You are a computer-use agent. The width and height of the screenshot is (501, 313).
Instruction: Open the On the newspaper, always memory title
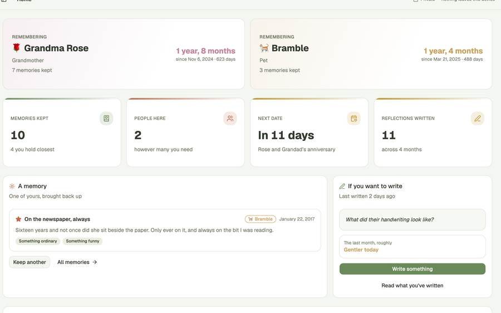click(x=57, y=219)
